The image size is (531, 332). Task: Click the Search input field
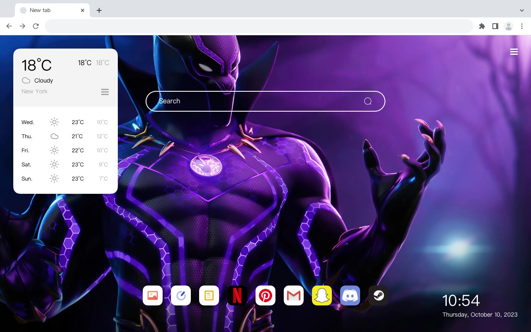tap(265, 101)
